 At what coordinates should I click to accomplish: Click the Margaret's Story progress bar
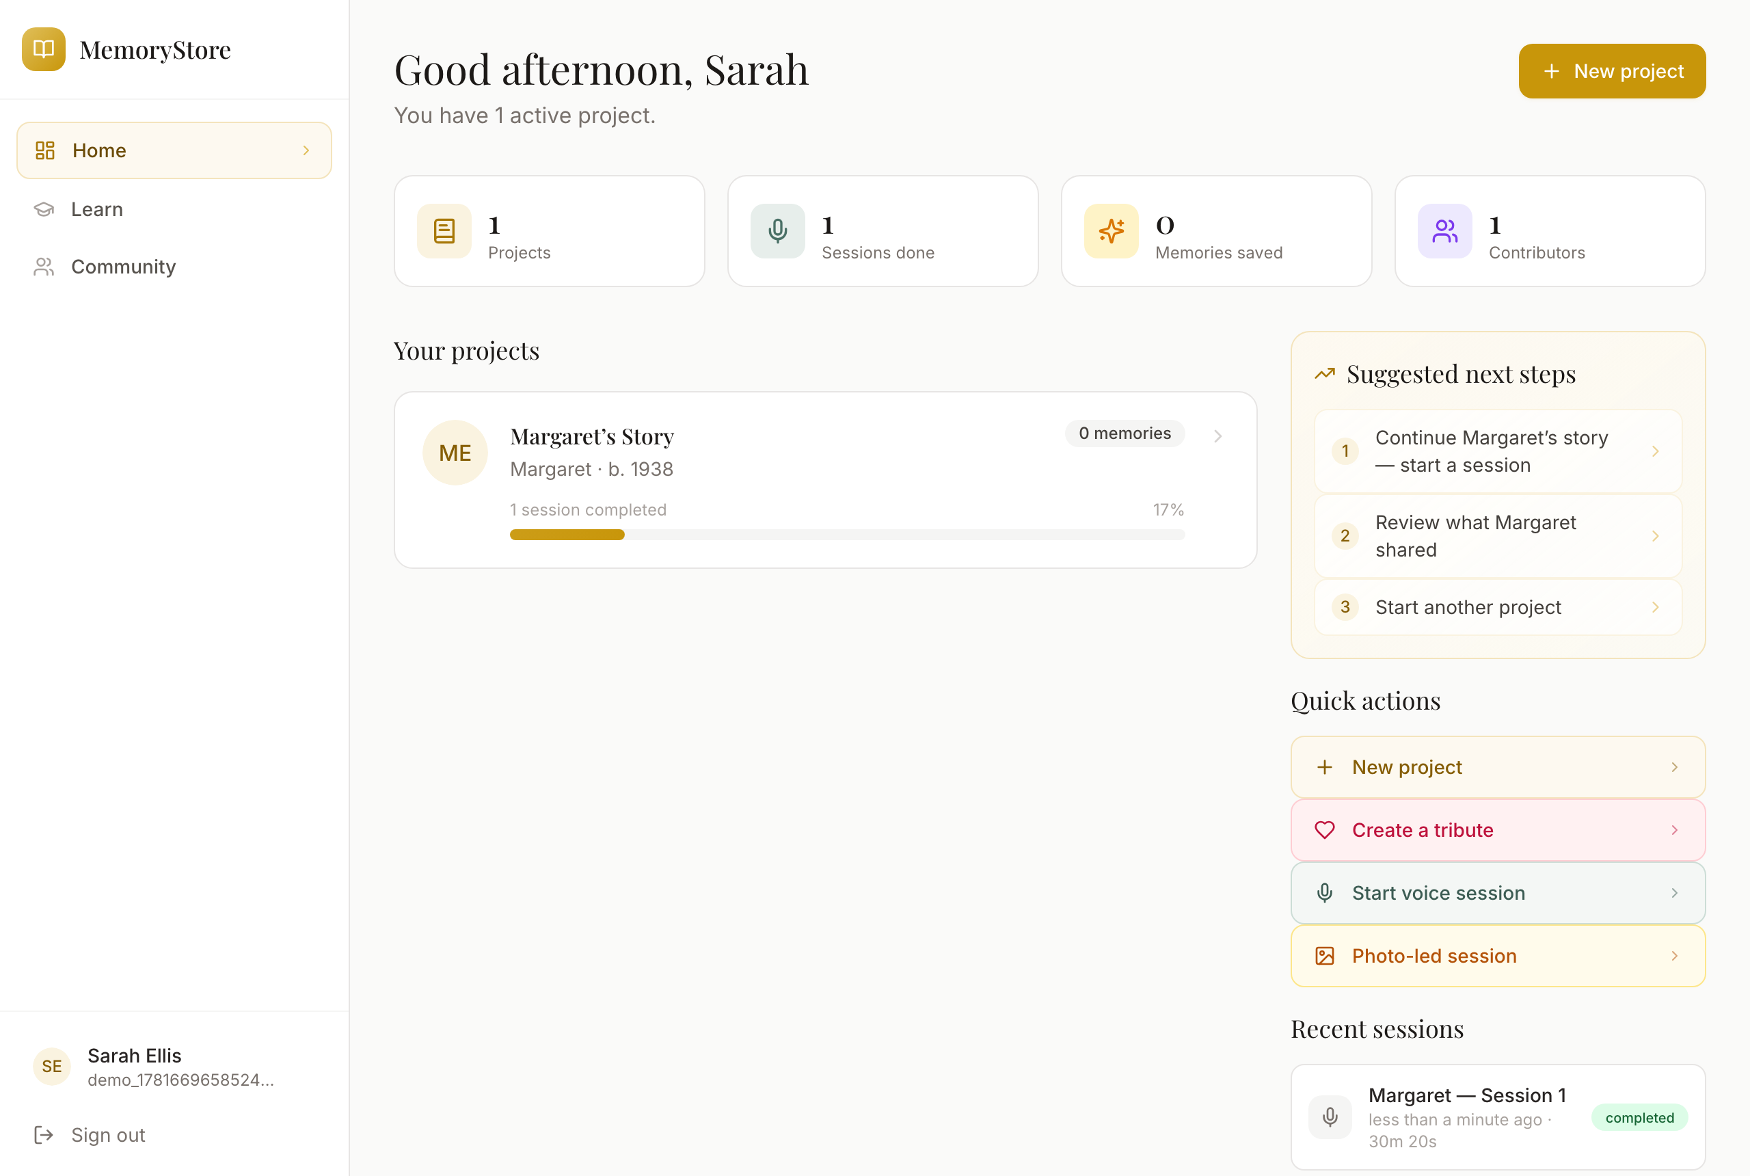[x=847, y=535]
